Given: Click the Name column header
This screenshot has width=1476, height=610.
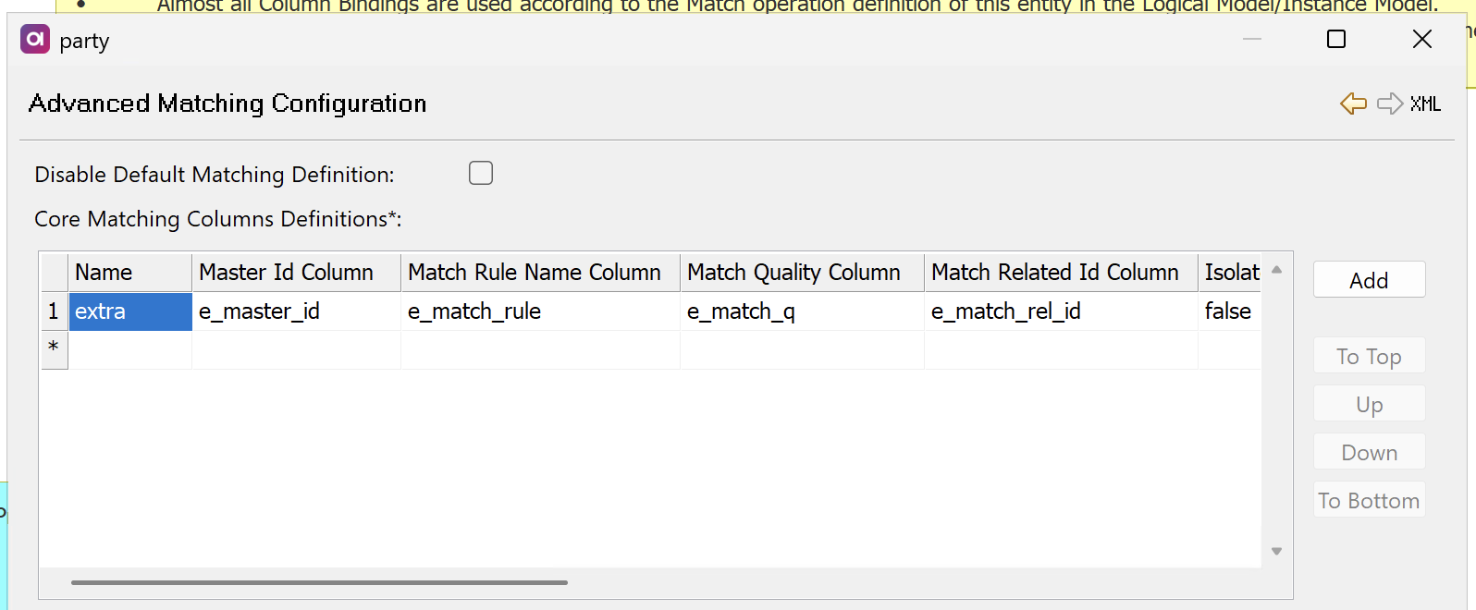Looking at the screenshot, I should pos(129,272).
